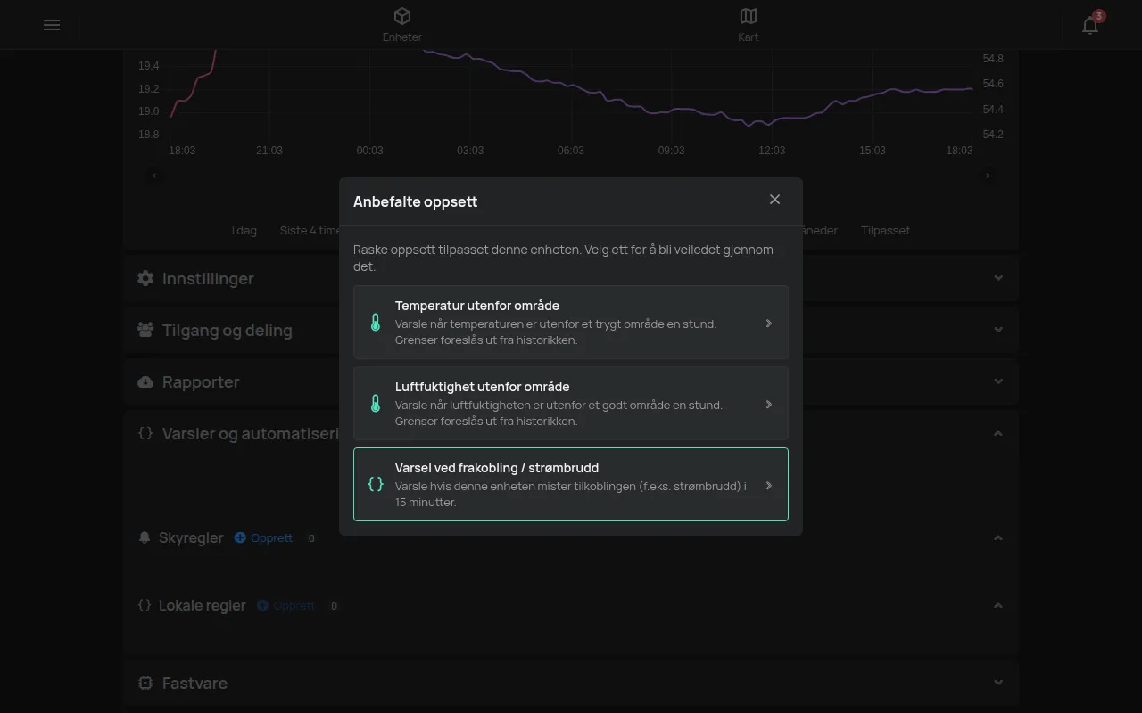The height and width of the screenshot is (713, 1142).
Task: Choose the Temperatur utenfor område setup
Action: (571, 323)
